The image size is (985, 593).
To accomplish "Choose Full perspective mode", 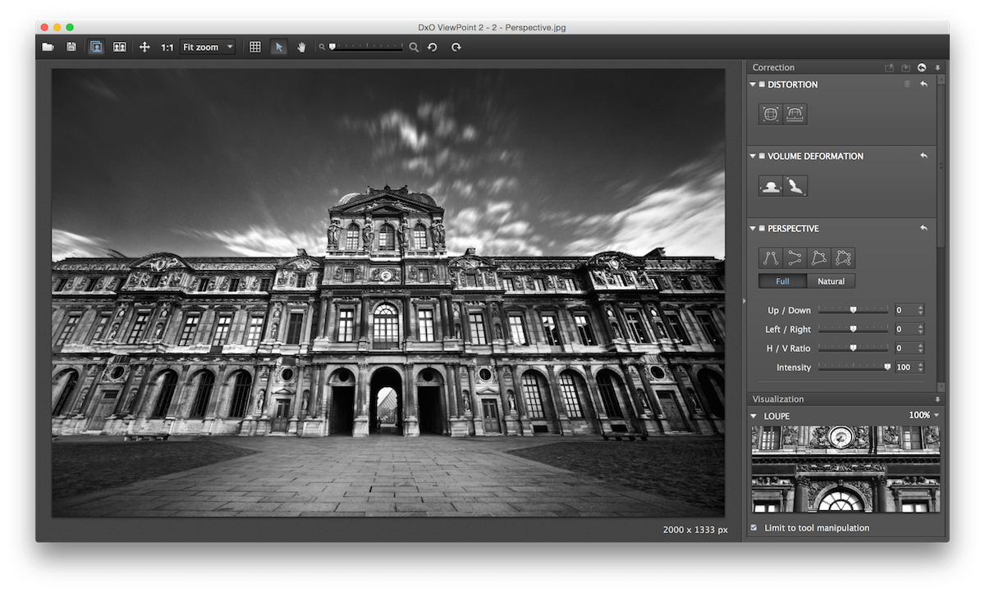I will click(782, 281).
